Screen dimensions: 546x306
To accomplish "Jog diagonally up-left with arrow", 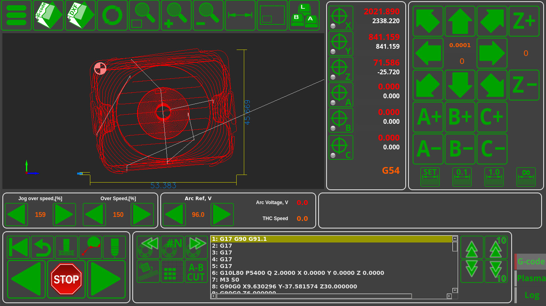I will click(428, 21).
